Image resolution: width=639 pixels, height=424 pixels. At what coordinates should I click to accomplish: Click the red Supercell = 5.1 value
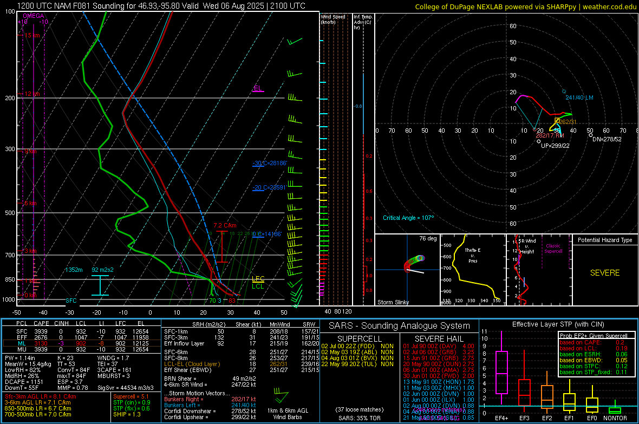pyautogui.click(x=131, y=397)
